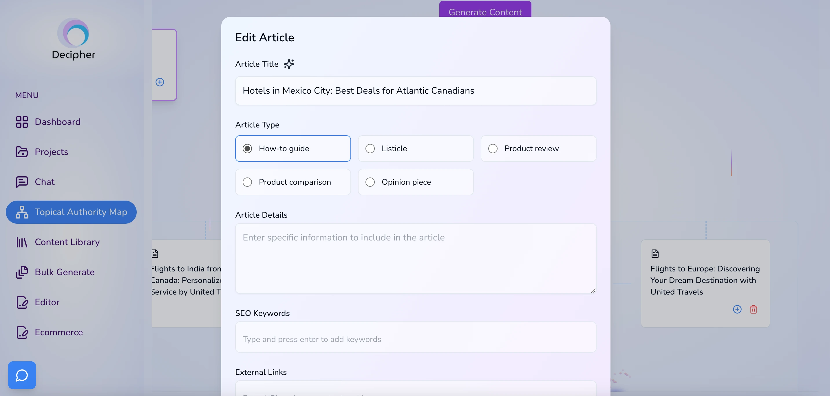Screen dimensions: 830x396
Task: Open the Dashboard section
Action: (57, 121)
